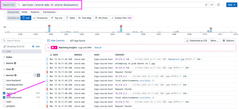Viewport: 239px width, 109px height.
Task: Click the DATE sort arrow icon
Action: 51,55
